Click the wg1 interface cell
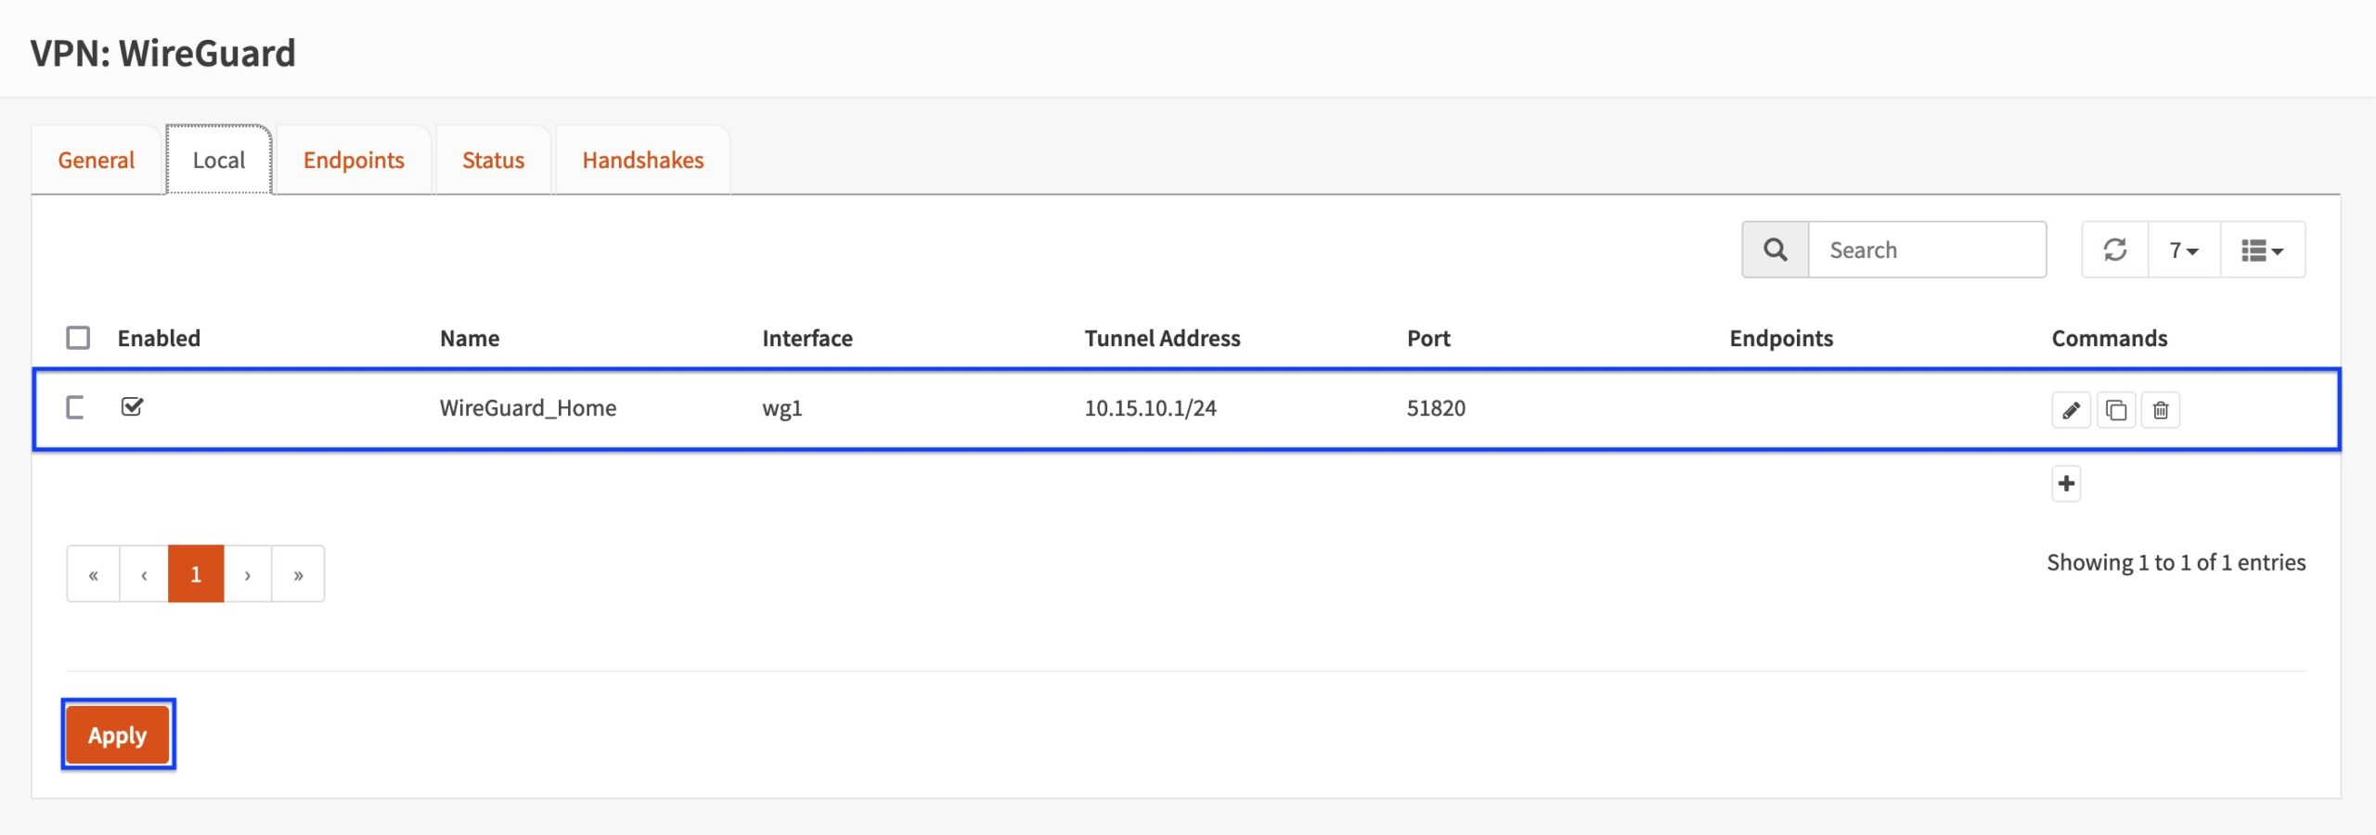Screen dimensions: 2376x835 [782, 408]
